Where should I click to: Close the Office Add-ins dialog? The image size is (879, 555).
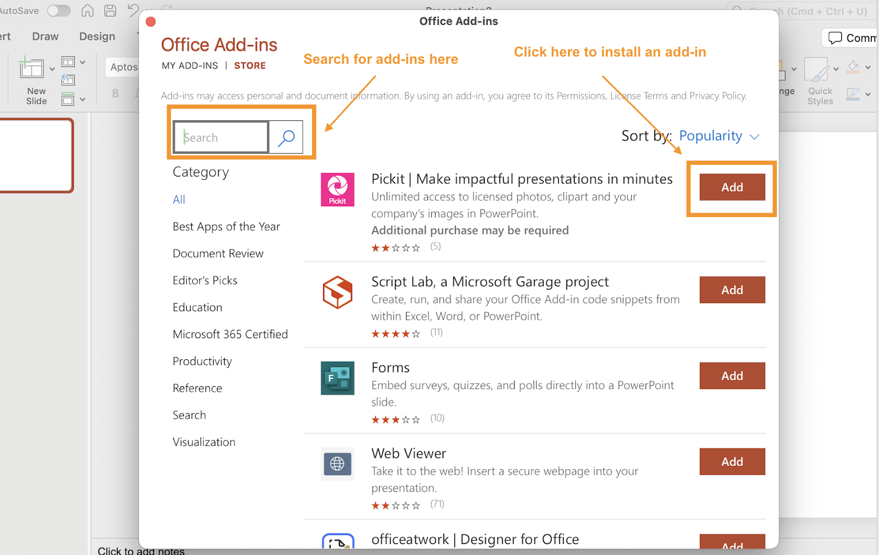(151, 21)
